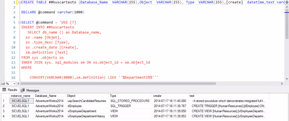Select row header number 1
Screen dimensions: 289x121
(5, 101)
